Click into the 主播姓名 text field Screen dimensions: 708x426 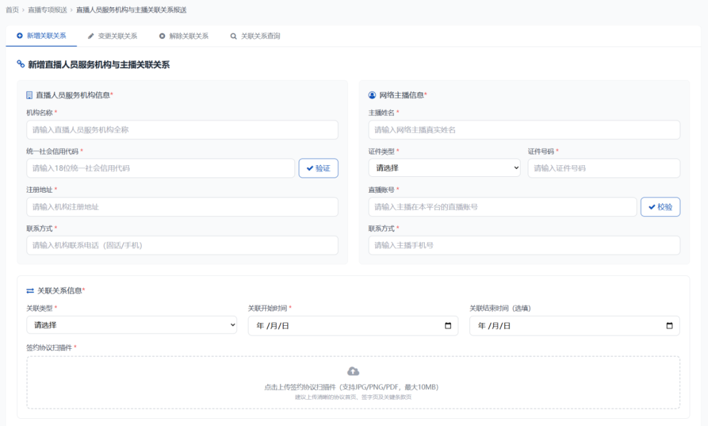524,130
